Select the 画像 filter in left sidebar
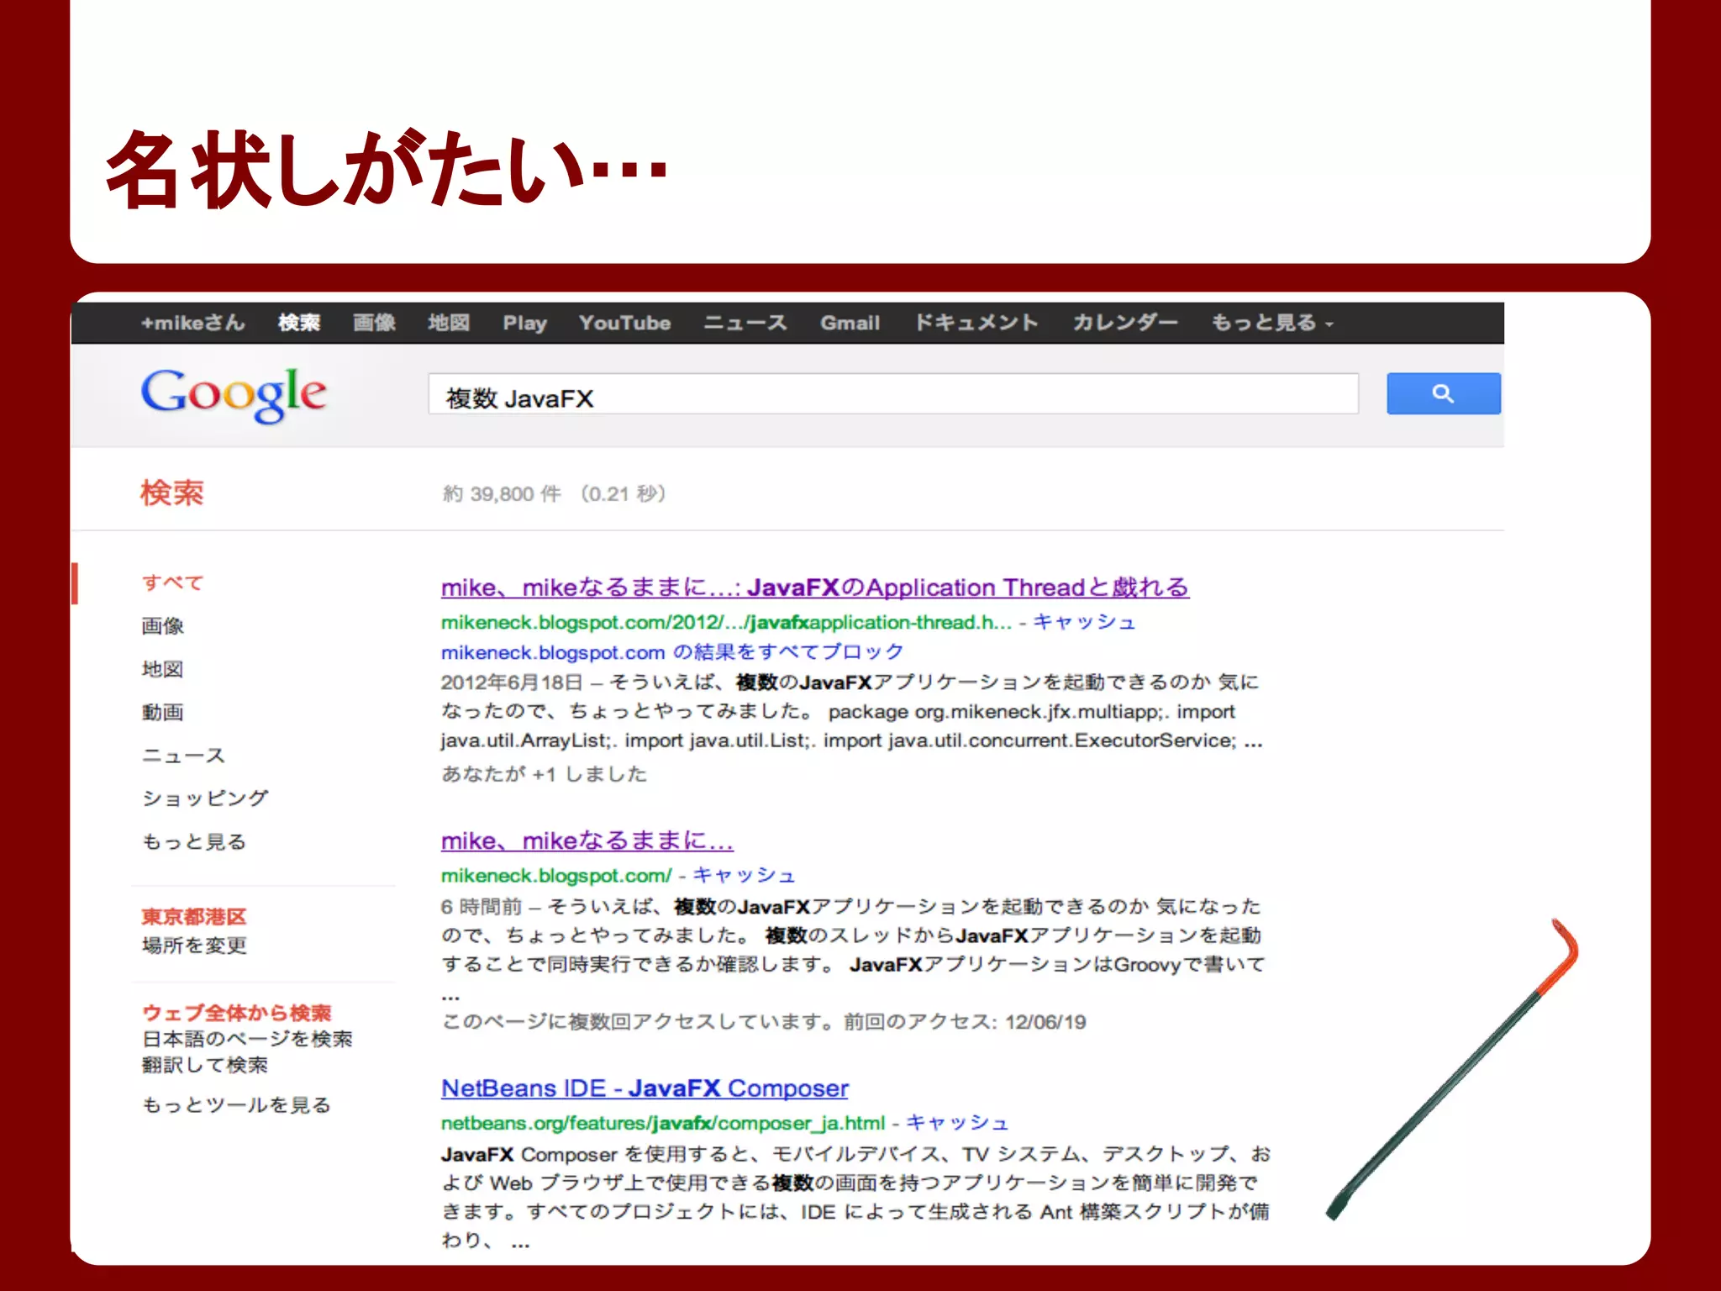 click(x=163, y=626)
